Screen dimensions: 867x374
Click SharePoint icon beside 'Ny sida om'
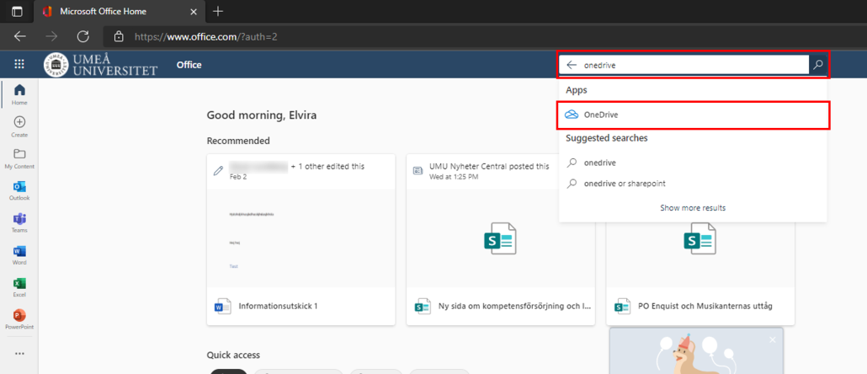423,306
